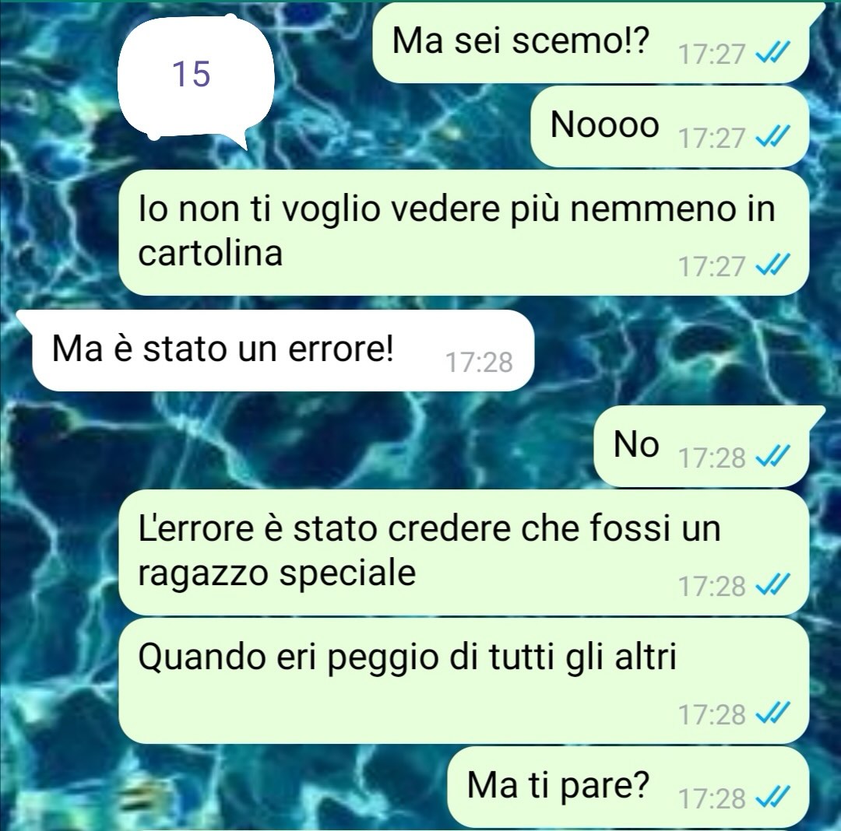This screenshot has width=841, height=831.
Task: Tap the white bubble showing 15
Action: (x=195, y=76)
